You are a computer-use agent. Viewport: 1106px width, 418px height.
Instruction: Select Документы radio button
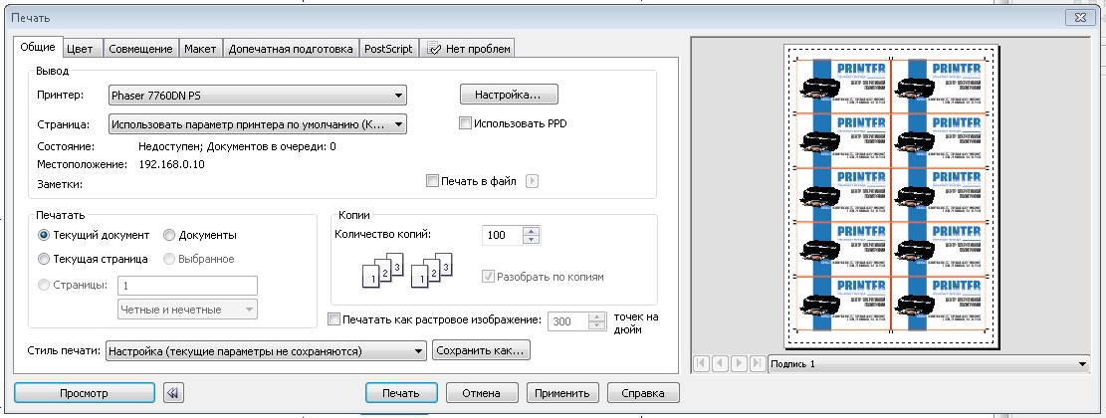(169, 235)
